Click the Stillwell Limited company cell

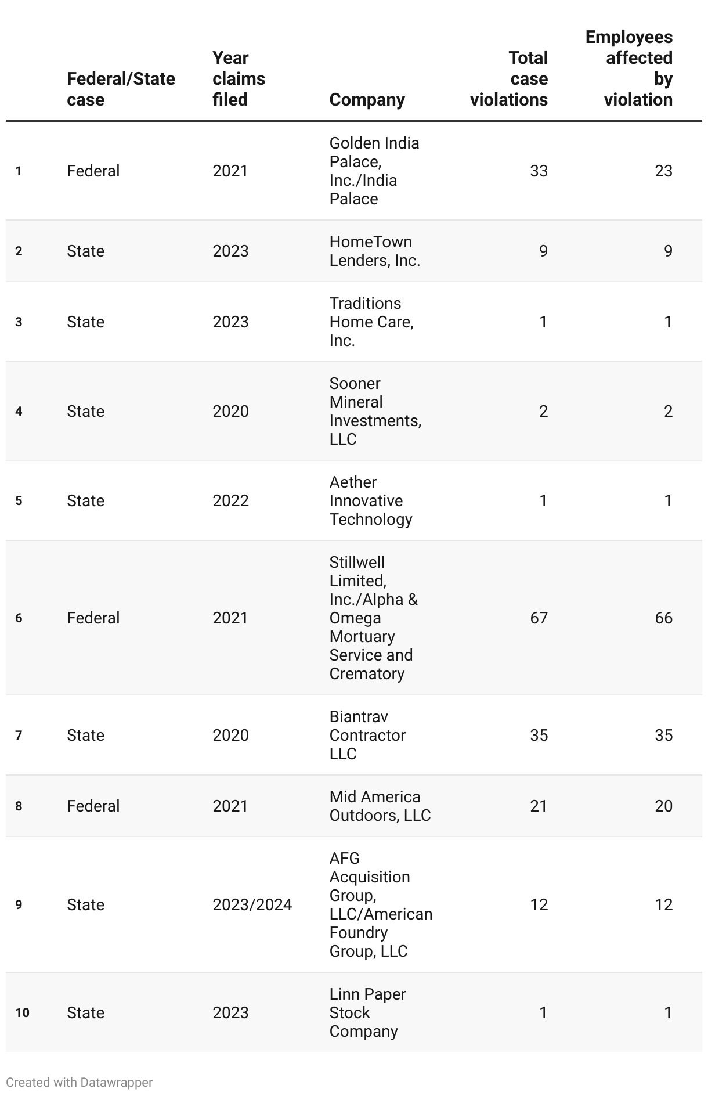(373, 618)
